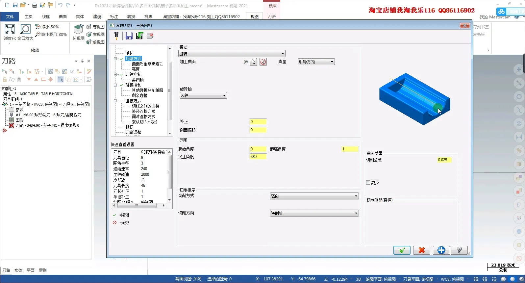
Task: Open the 模式 旋转 dropdown
Action: [232, 54]
